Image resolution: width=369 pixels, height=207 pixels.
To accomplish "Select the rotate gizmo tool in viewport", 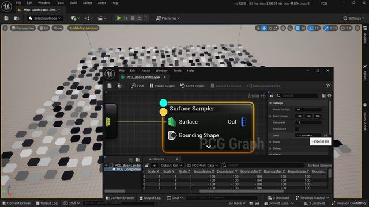I will click(x=270, y=28).
